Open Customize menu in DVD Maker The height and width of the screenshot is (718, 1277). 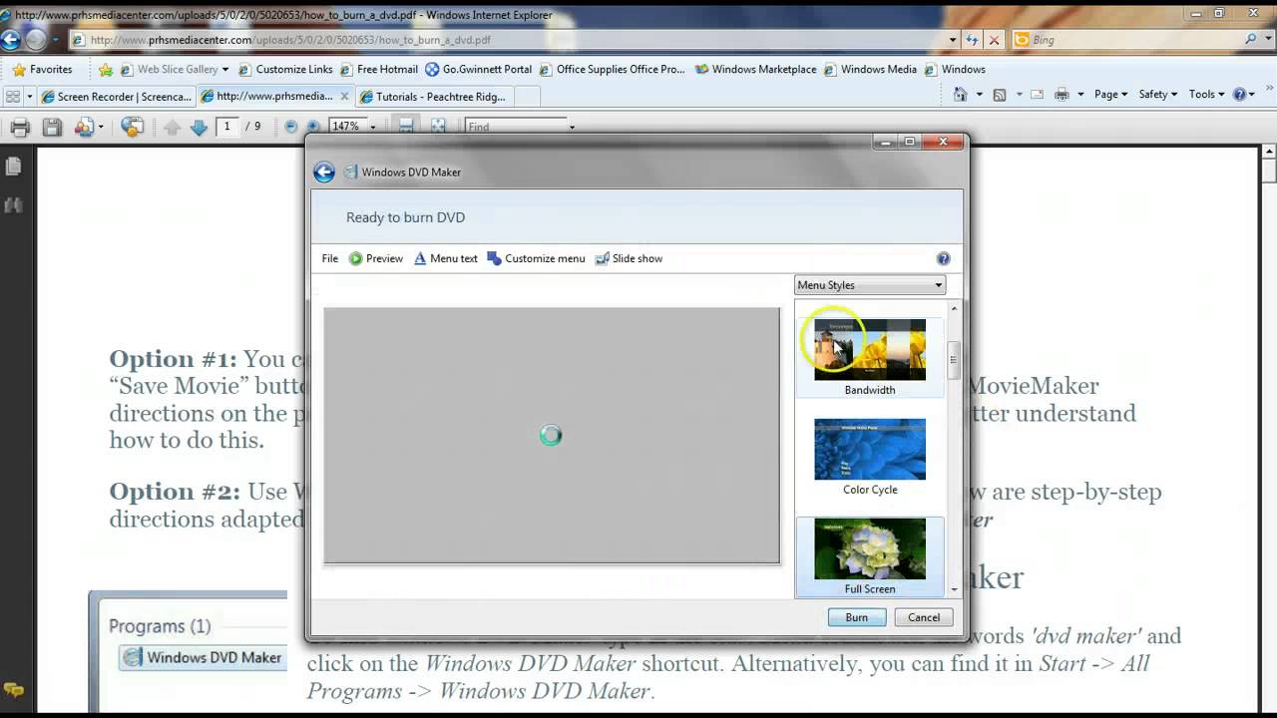pos(537,258)
